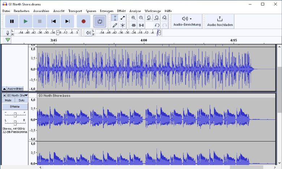Choose the Envelope tool

(x=123, y=18)
